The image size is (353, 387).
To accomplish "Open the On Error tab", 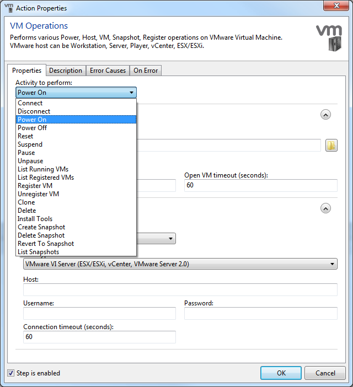I will point(146,71).
